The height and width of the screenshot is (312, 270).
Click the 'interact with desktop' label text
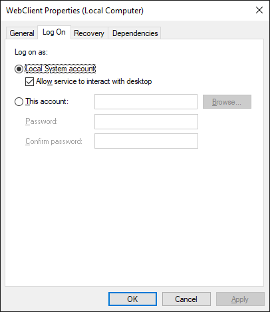click(119, 81)
